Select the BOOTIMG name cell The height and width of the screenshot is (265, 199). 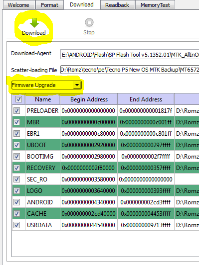tap(42, 157)
